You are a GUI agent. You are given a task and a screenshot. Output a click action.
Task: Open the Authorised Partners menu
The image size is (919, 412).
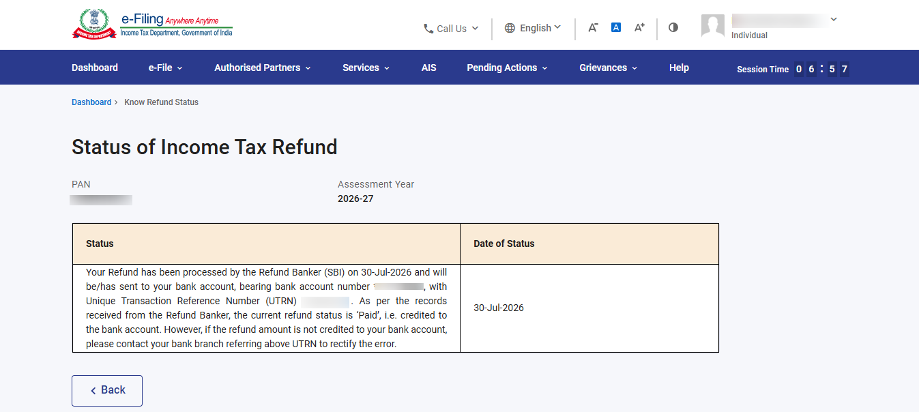[x=263, y=68]
